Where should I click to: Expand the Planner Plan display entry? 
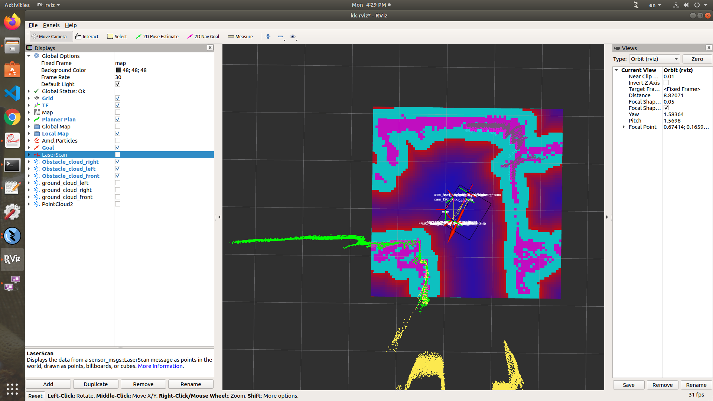pos(29,120)
